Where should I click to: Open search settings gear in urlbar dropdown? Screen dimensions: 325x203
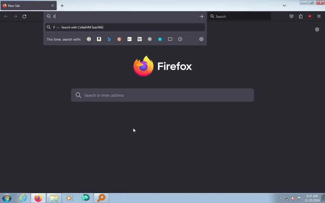(201, 39)
